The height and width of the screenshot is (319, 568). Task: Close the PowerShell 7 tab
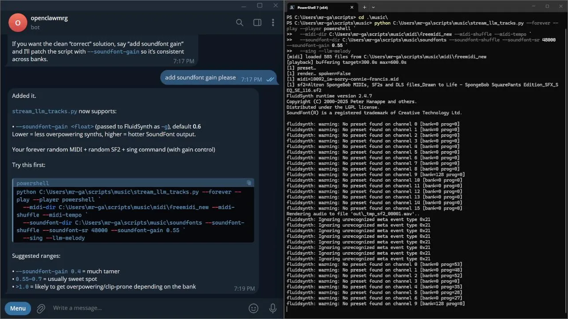point(352,7)
